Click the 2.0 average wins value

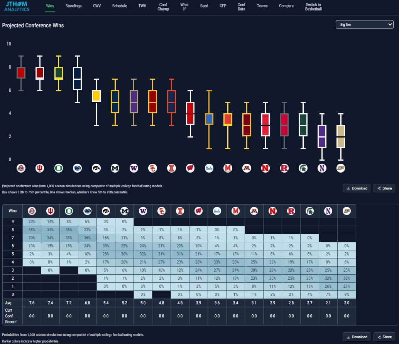347,303
